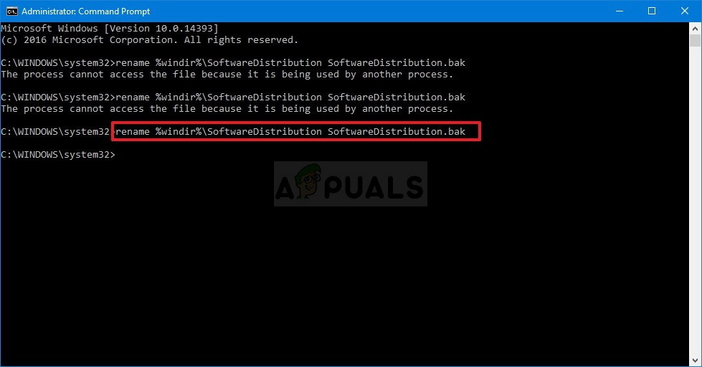Click the first rename command line

pos(233,62)
